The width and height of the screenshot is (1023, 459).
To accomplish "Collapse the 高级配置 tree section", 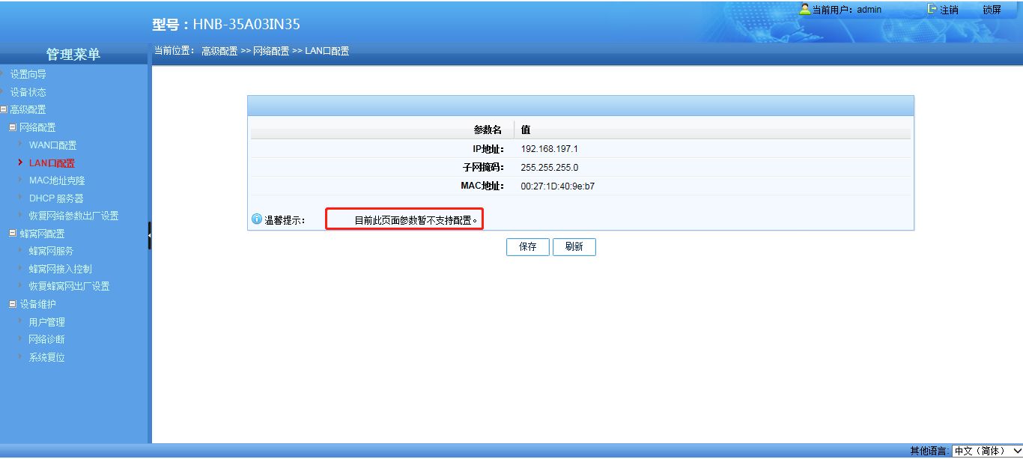I will click(4, 109).
